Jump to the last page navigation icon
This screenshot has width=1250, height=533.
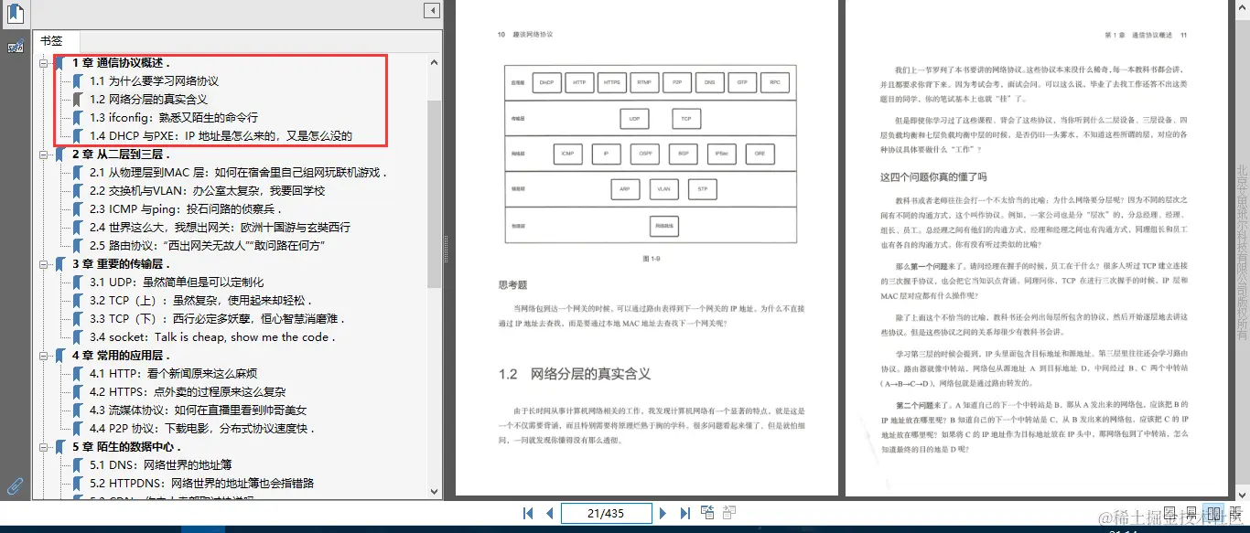(x=685, y=513)
